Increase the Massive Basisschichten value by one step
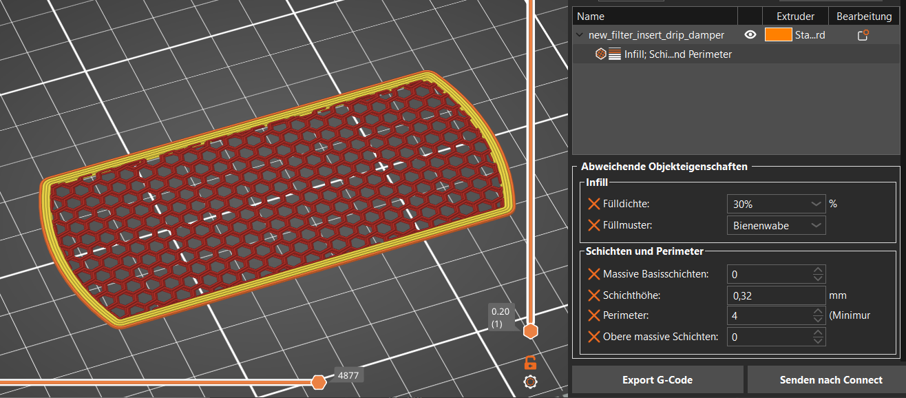The height and width of the screenshot is (398, 906). coord(818,270)
